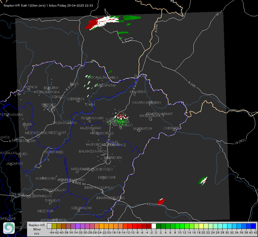Click the SZEGHALOM city label
This screenshot has height=237, width=258.
coord(81,208)
